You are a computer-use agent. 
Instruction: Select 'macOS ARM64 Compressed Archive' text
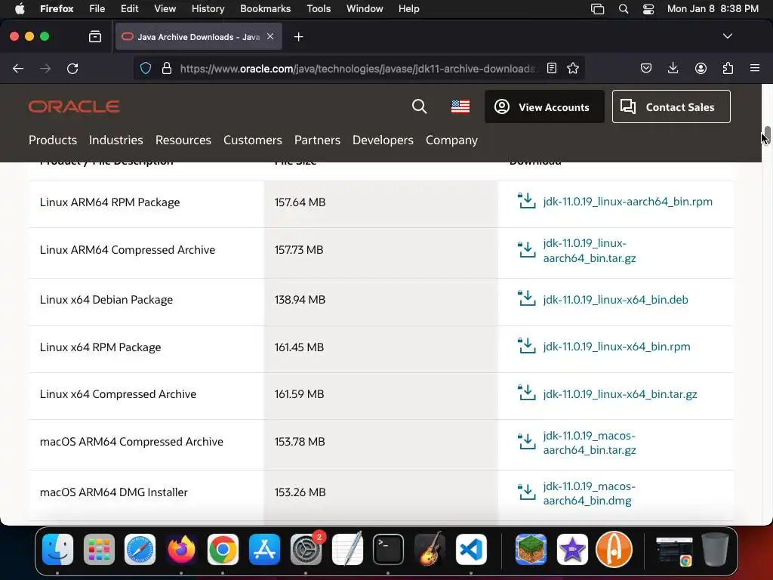pos(131,441)
